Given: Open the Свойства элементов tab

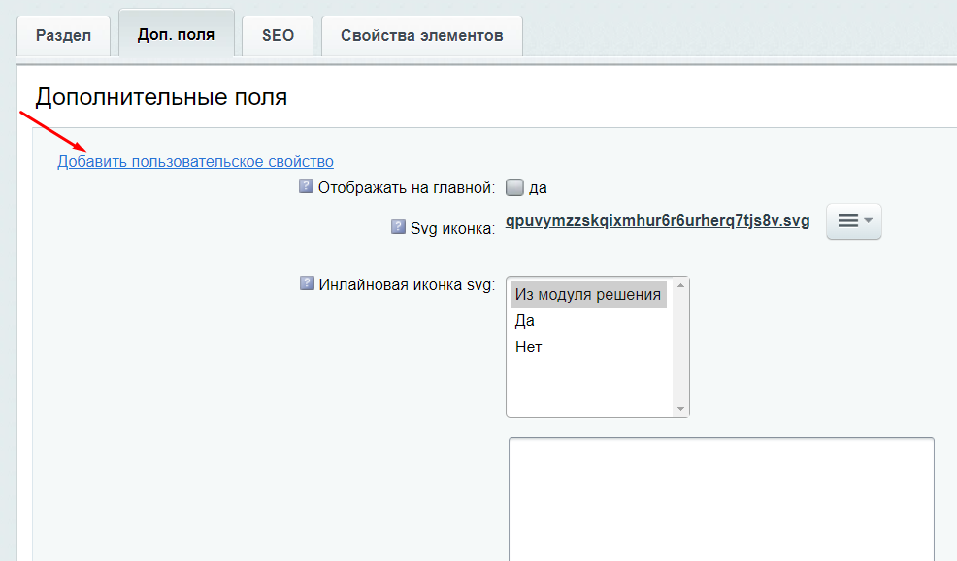Looking at the screenshot, I should [422, 36].
